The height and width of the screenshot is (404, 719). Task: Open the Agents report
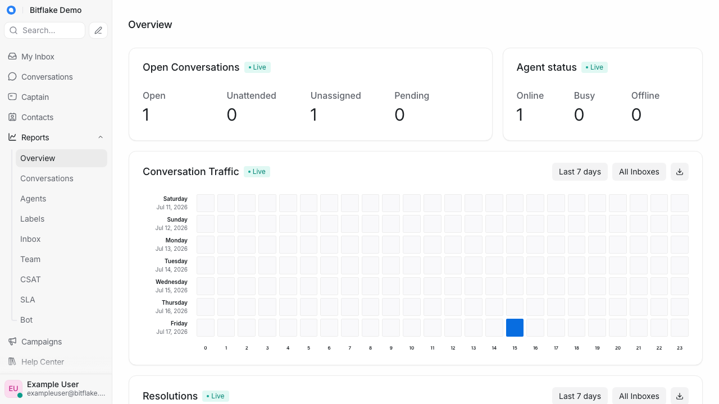[x=61, y=199]
